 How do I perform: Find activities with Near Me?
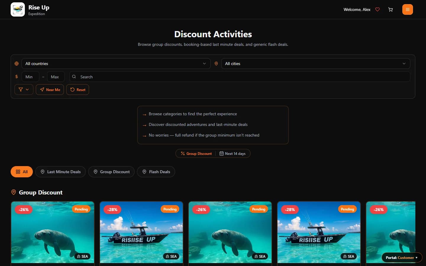pyautogui.click(x=50, y=90)
